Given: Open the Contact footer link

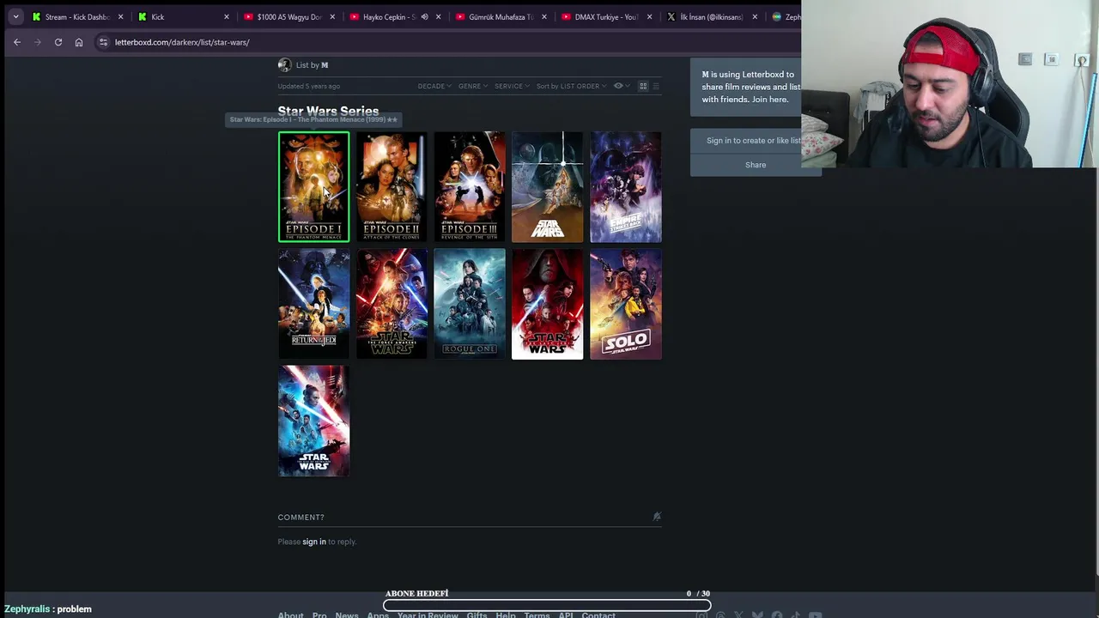Looking at the screenshot, I should (x=598, y=615).
